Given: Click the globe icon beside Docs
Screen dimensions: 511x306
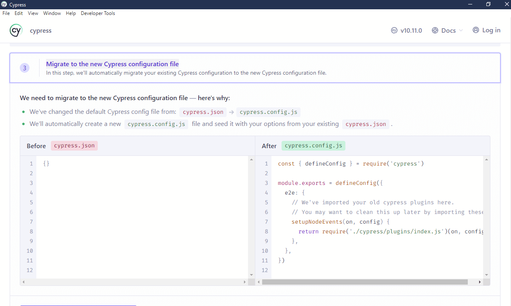Looking at the screenshot, I should tap(435, 30).
